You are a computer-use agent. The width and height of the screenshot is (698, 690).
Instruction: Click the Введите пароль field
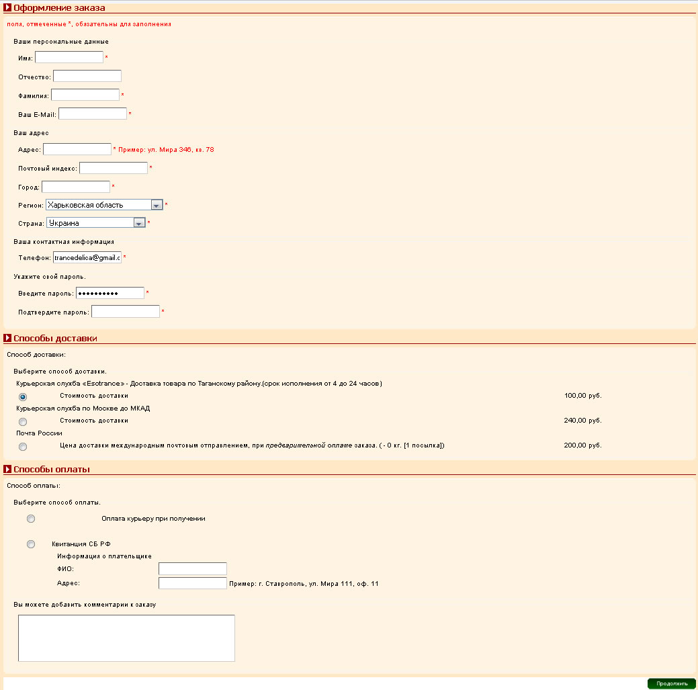coord(110,293)
